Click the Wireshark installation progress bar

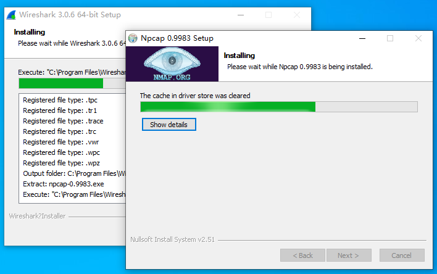pos(72,83)
